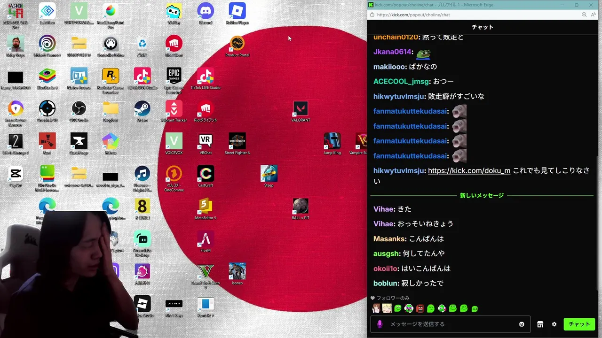Viewport: 602px width, 338px height.
Task: Open the OBS Studio desktop icon
Action: pyautogui.click(x=79, y=111)
